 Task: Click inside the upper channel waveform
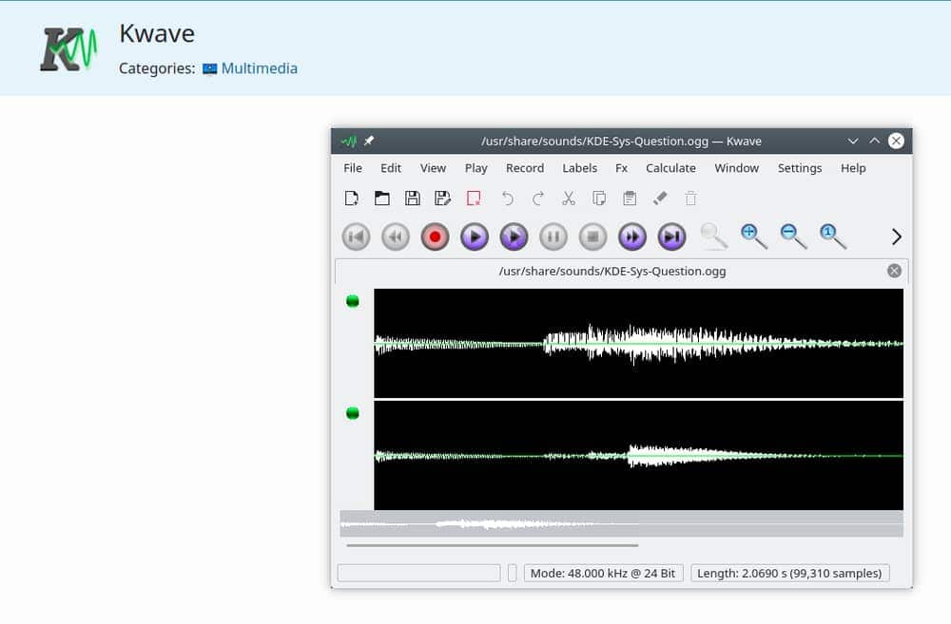(x=638, y=343)
